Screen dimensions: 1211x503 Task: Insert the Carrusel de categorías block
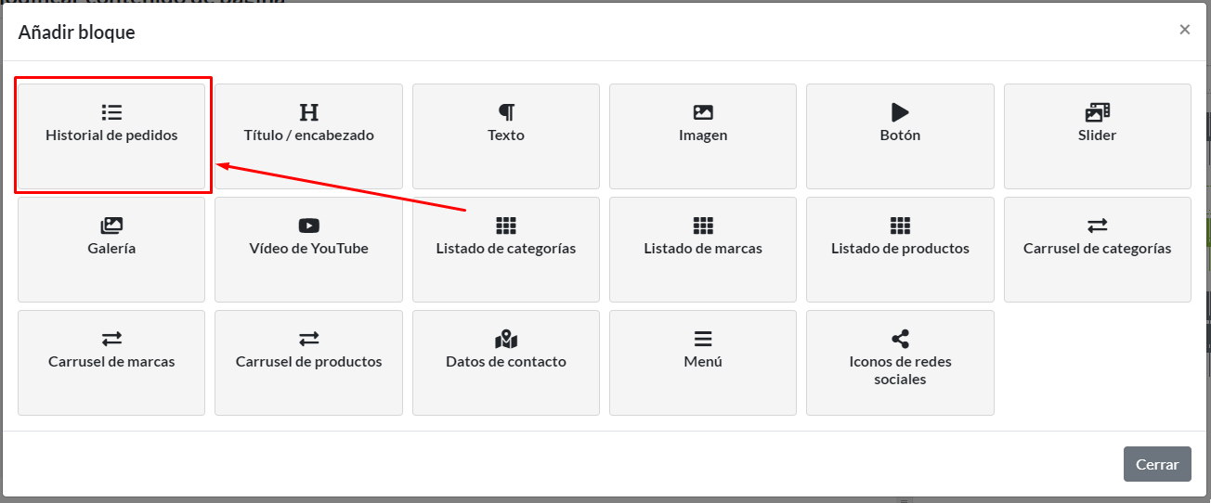point(1097,249)
